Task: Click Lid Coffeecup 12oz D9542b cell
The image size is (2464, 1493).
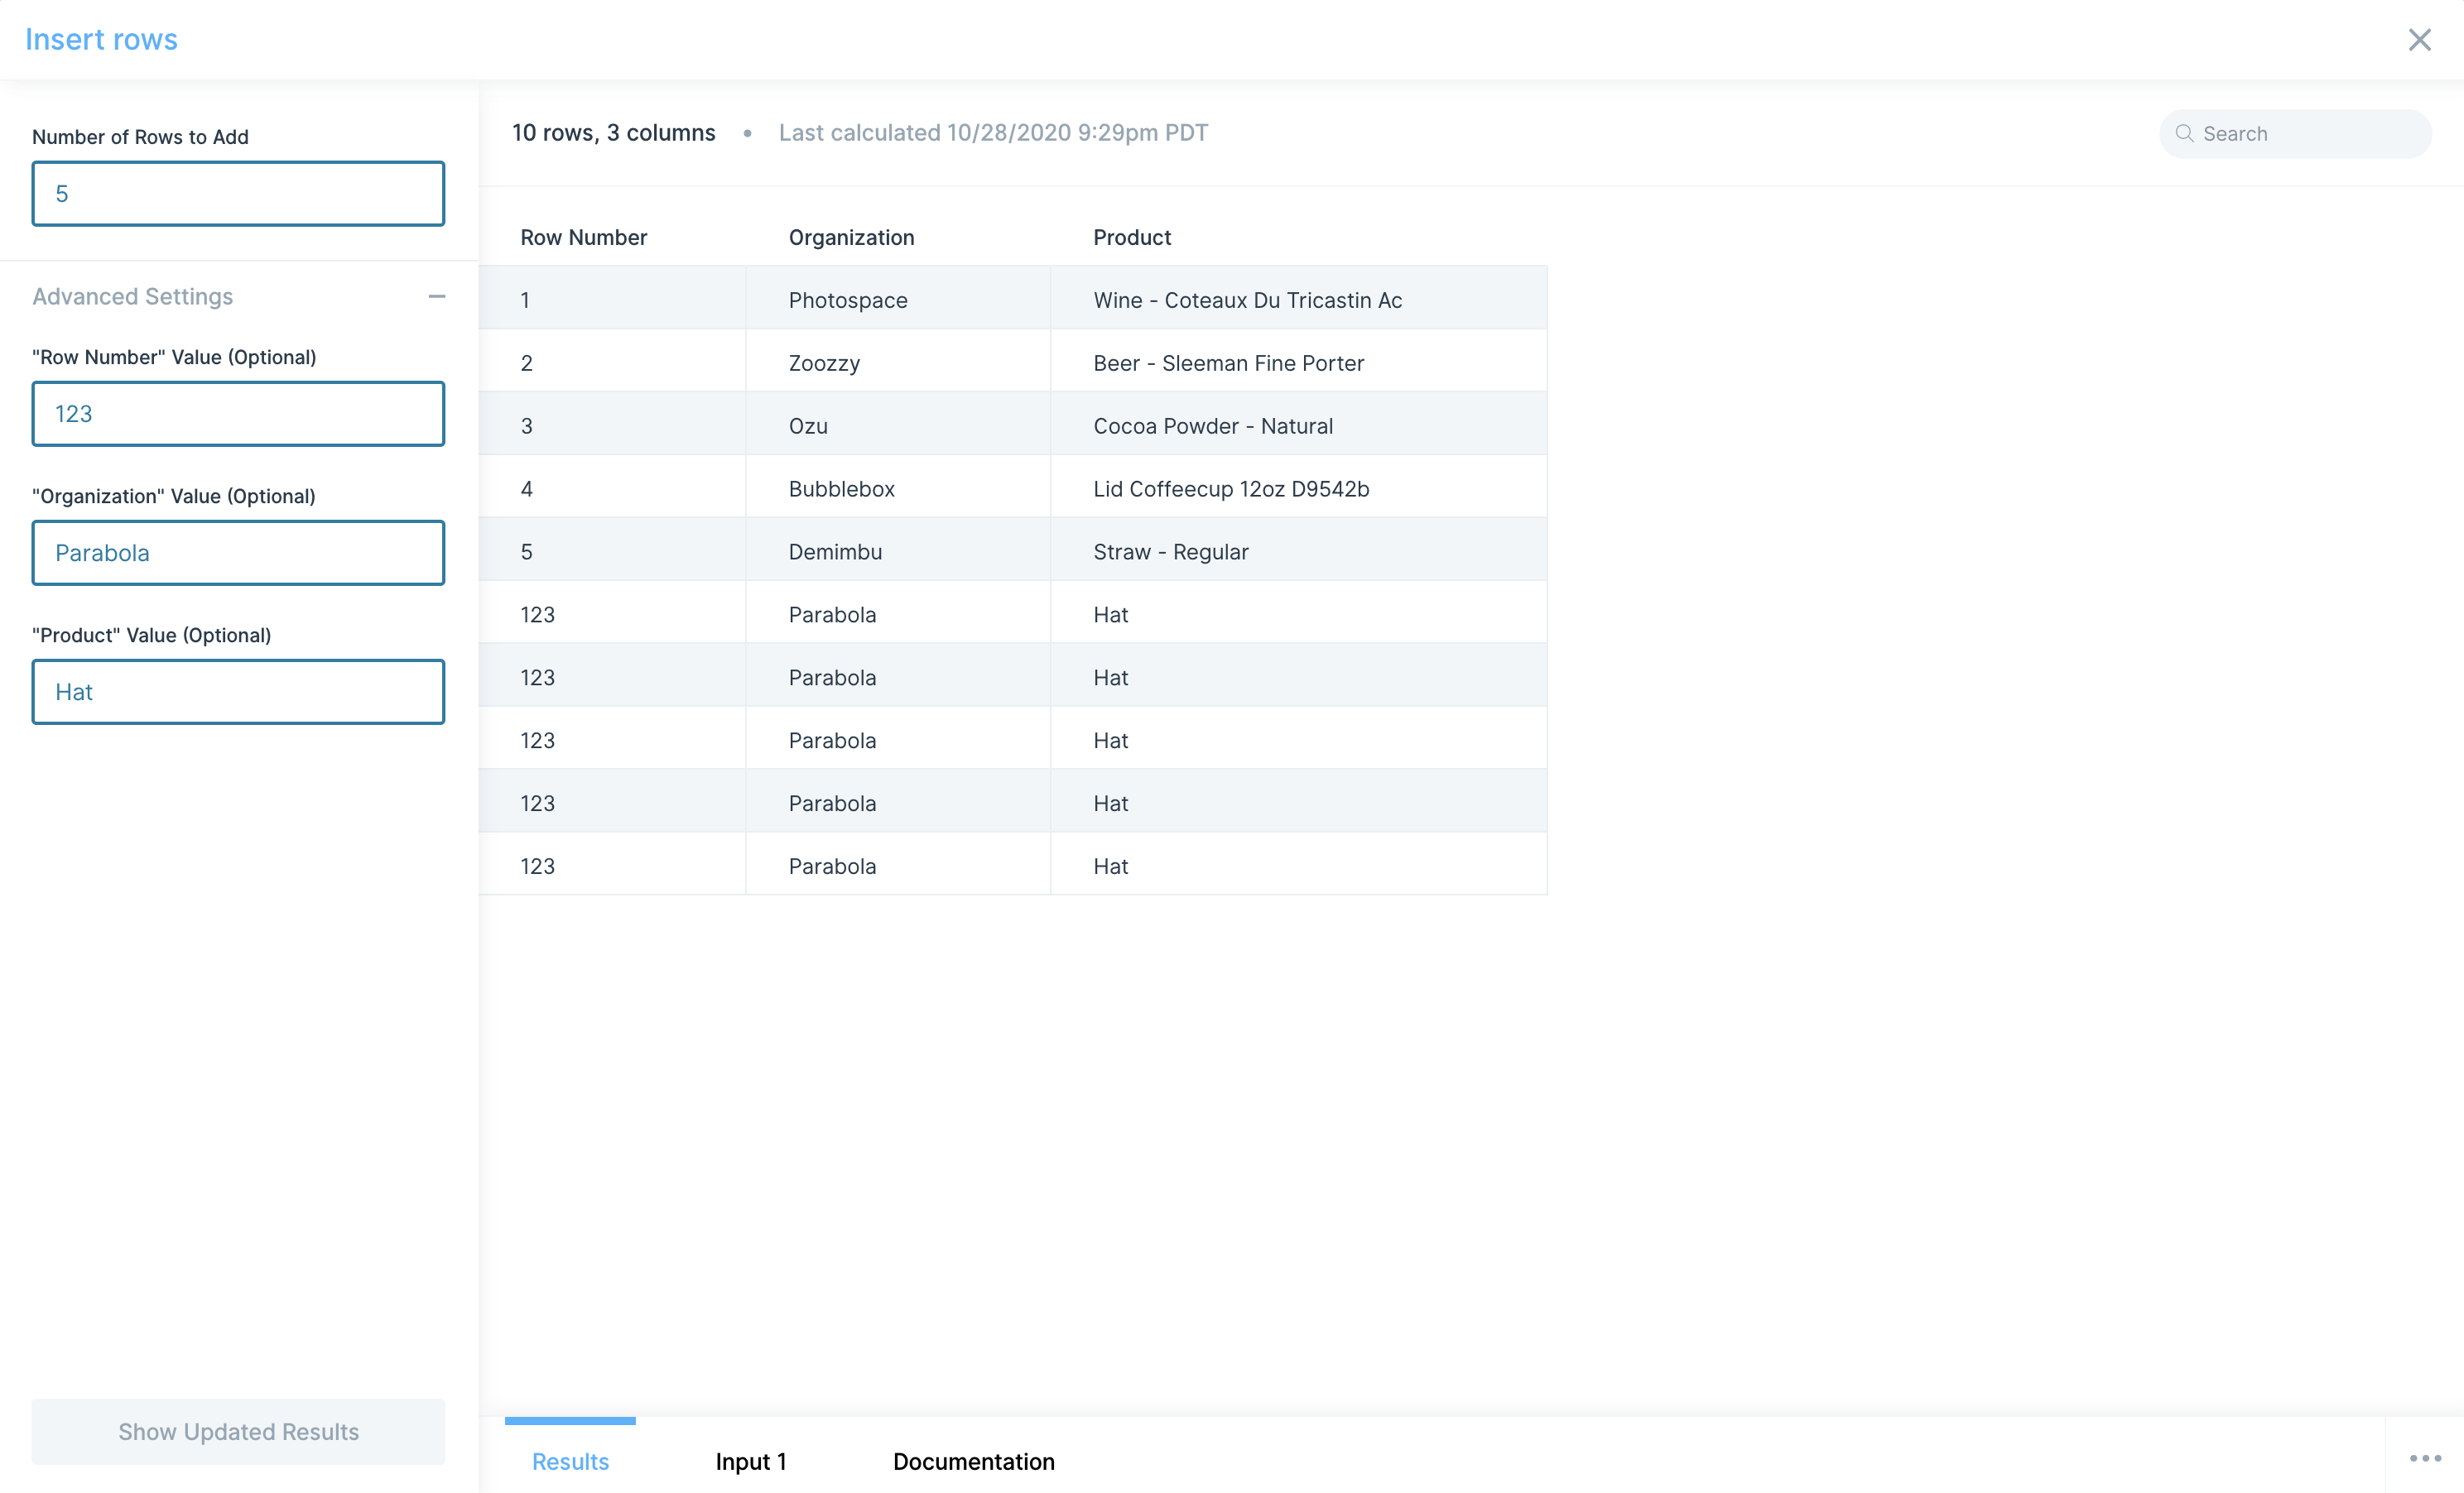Action: pyautogui.click(x=1299, y=488)
